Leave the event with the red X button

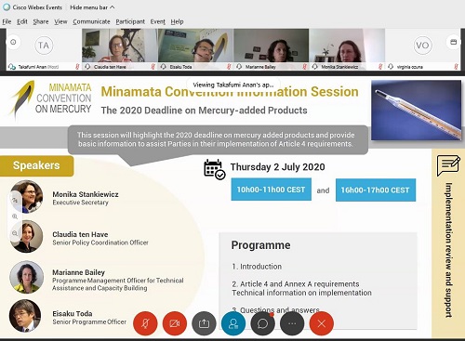pos(322,323)
